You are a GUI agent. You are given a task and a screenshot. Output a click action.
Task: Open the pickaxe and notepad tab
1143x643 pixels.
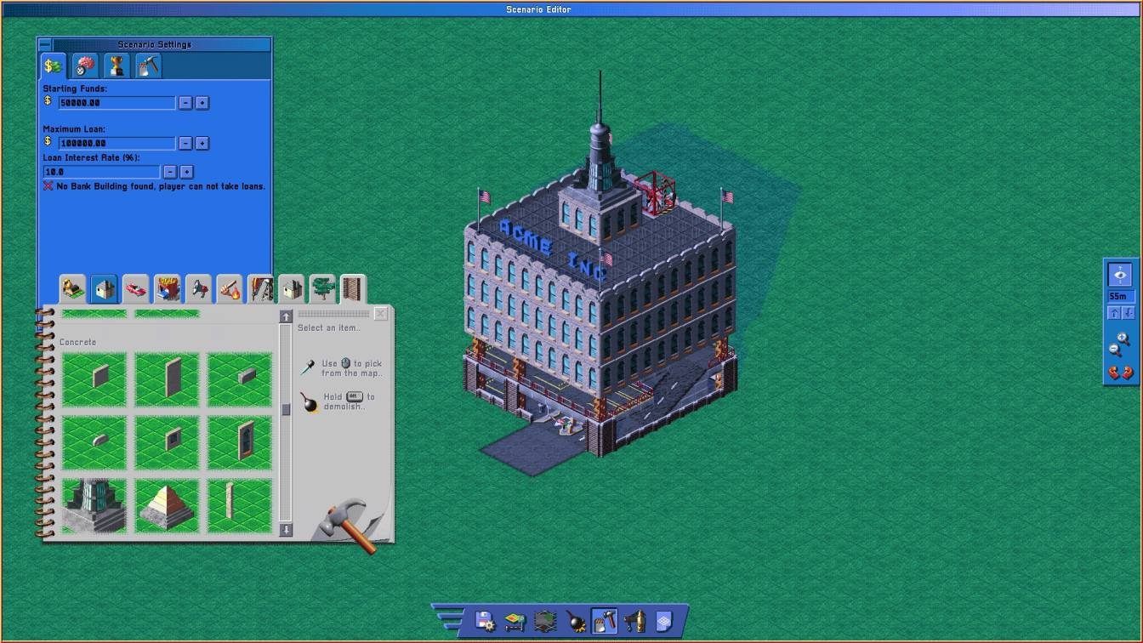[148, 65]
